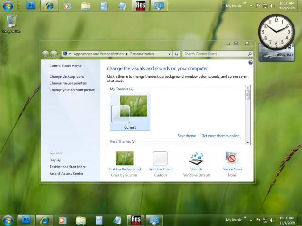Click the volume icon in top system tray

tap(272, 6)
